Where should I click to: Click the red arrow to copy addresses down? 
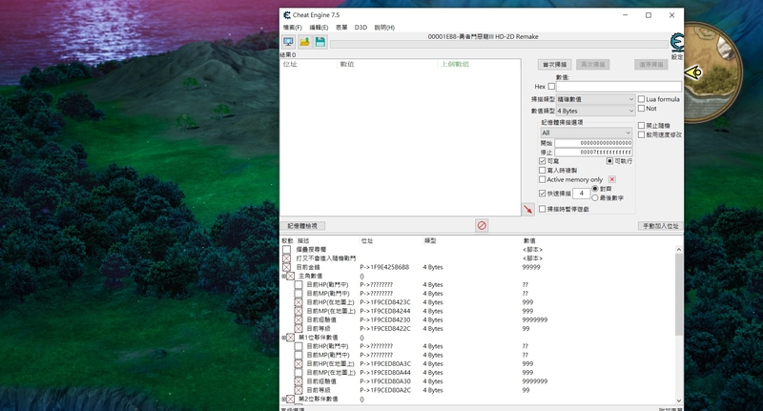coord(528,210)
